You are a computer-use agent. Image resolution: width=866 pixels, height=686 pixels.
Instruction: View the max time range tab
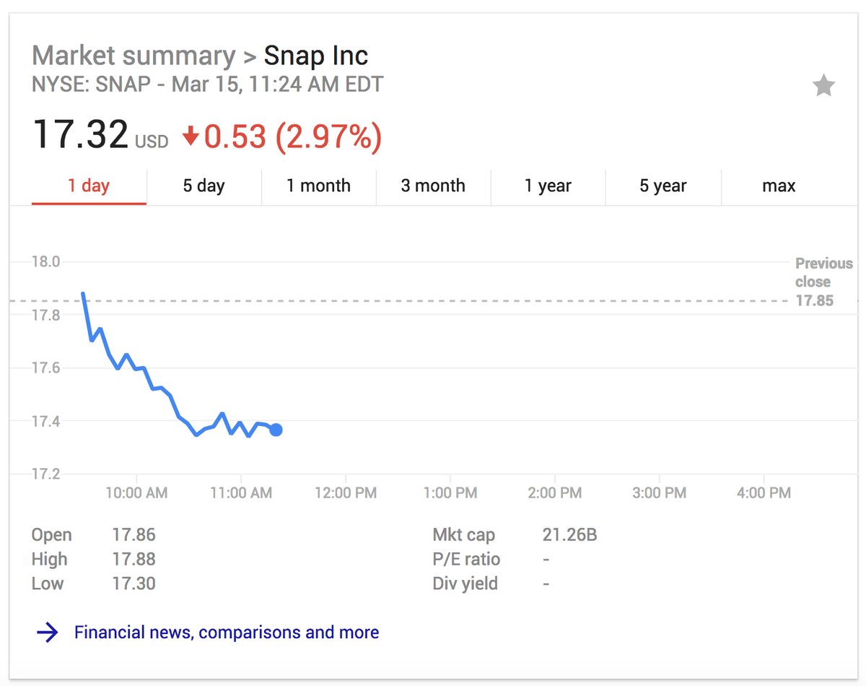[x=779, y=186]
